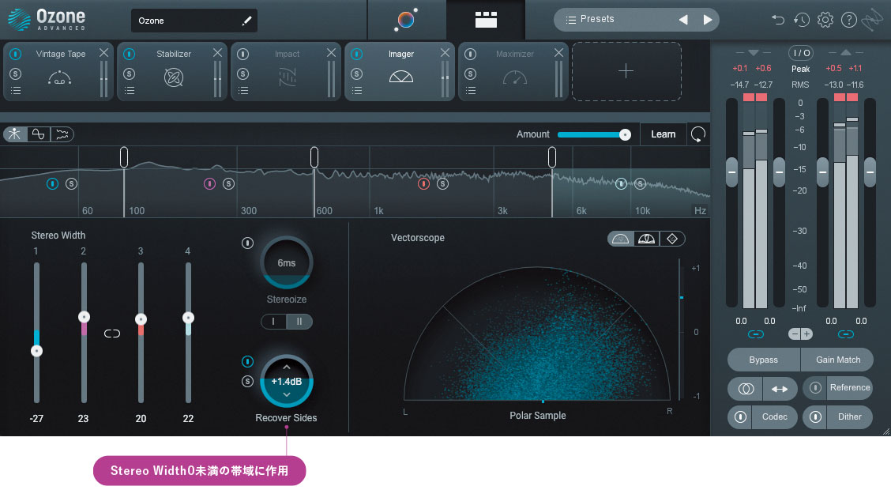Increase Recover Sides with up chevron
This screenshot has height=490, width=891.
click(x=287, y=367)
